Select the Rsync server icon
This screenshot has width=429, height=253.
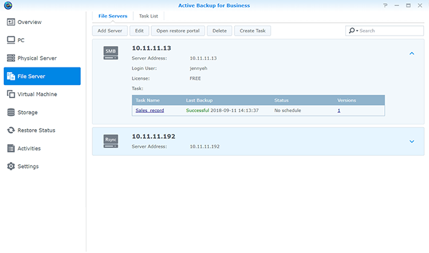coord(110,141)
